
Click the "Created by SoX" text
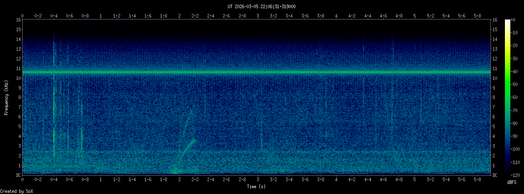point(16,191)
